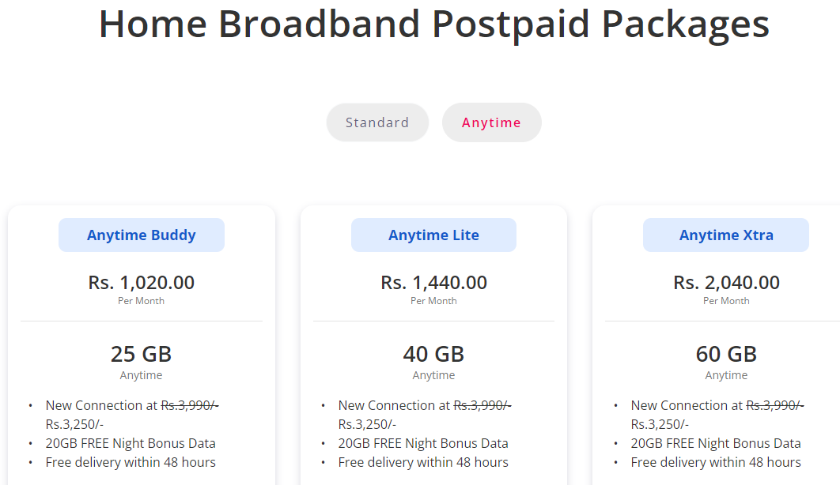Click Anytime Buddy's 20GB FREE Night Bonus line
The width and height of the screenshot is (840, 485).
pos(131,443)
